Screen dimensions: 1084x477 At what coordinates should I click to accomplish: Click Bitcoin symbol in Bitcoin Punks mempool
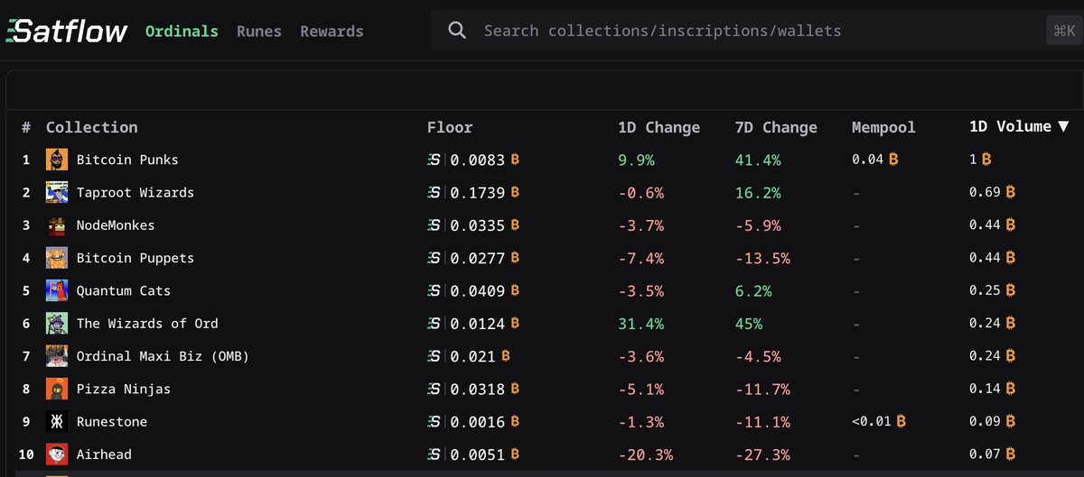click(893, 160)
